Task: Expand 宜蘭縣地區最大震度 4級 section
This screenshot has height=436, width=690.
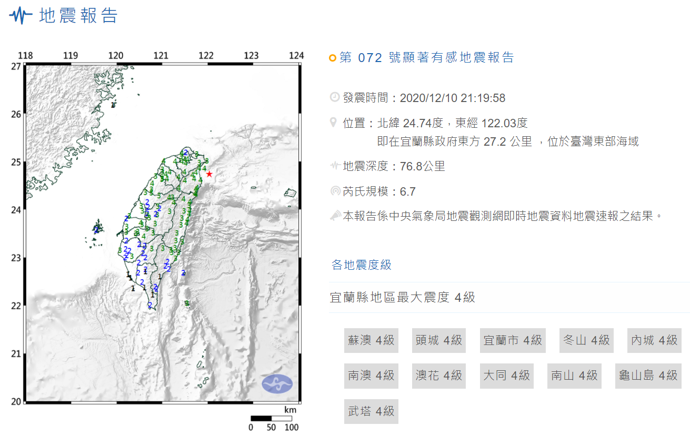Action: (x=402, y=298)
